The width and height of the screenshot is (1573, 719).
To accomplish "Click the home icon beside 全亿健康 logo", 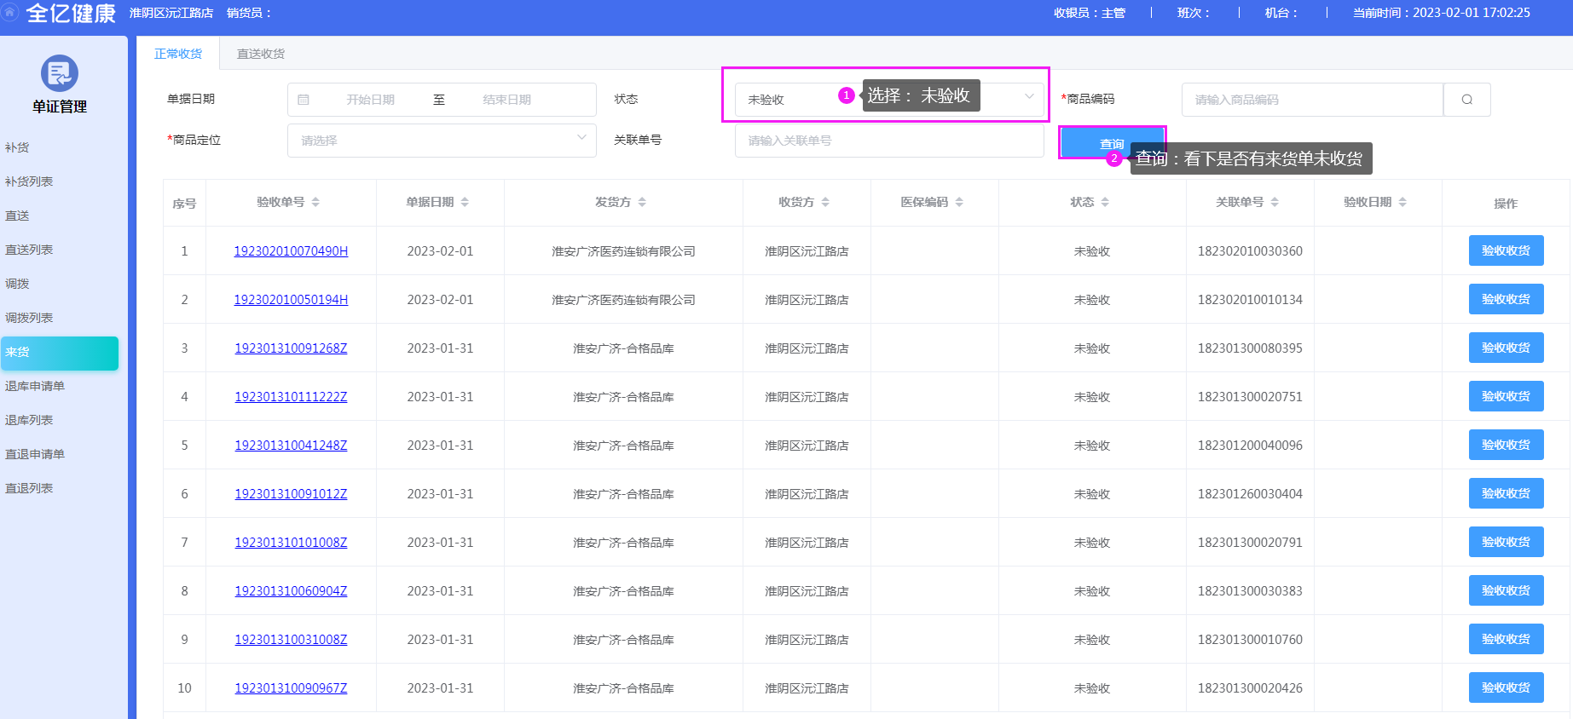I will click(9, 12).
